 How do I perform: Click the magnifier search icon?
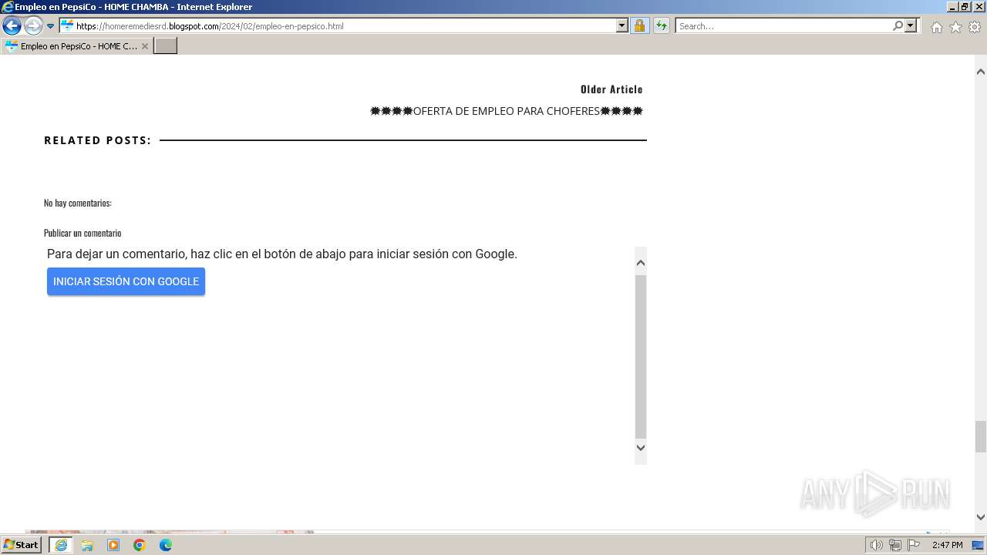898,25
